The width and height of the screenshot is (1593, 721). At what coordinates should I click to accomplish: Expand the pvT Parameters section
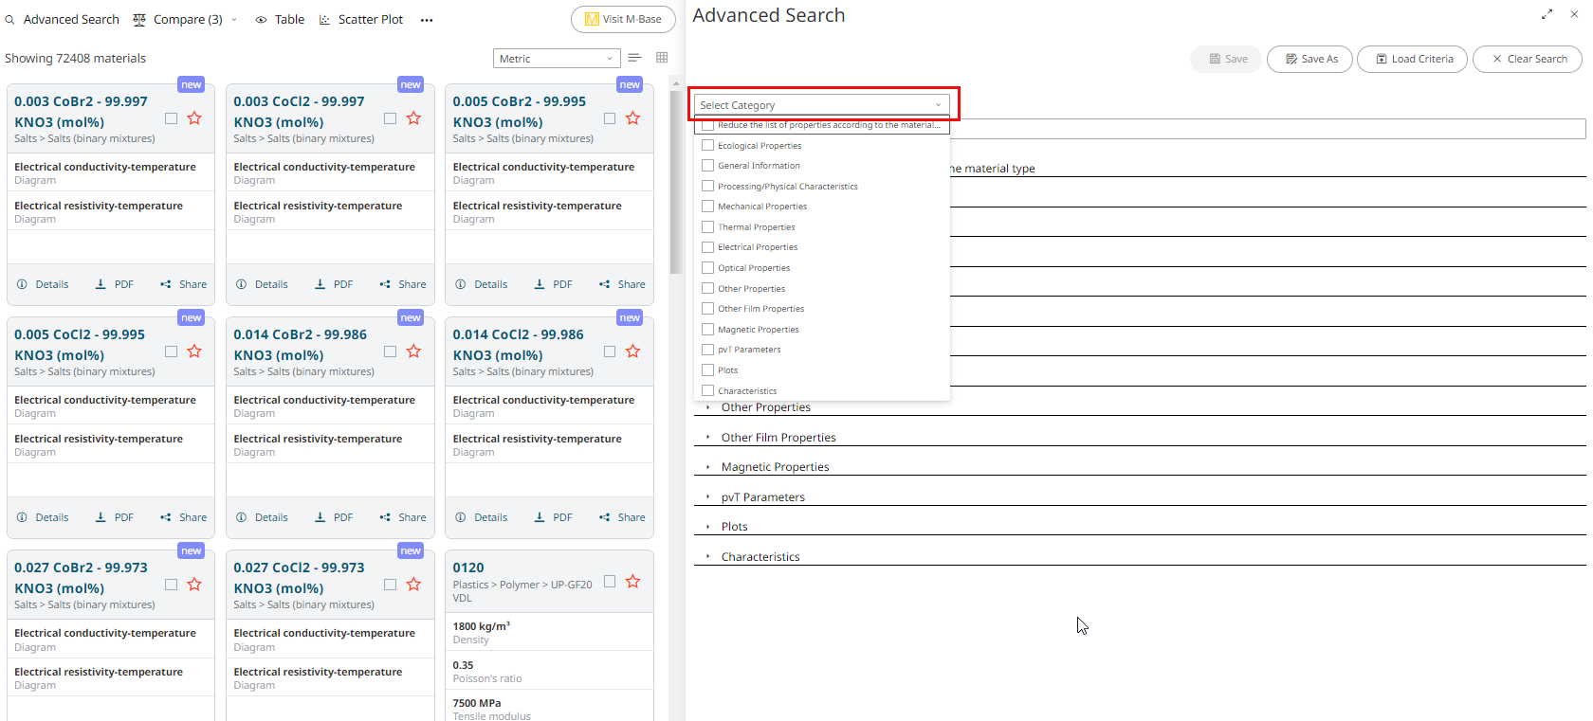click(707, 497)
